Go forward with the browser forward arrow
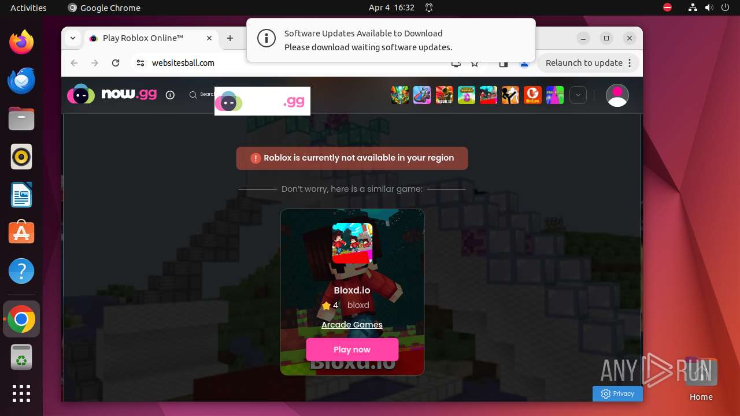 tap(95, 63)
